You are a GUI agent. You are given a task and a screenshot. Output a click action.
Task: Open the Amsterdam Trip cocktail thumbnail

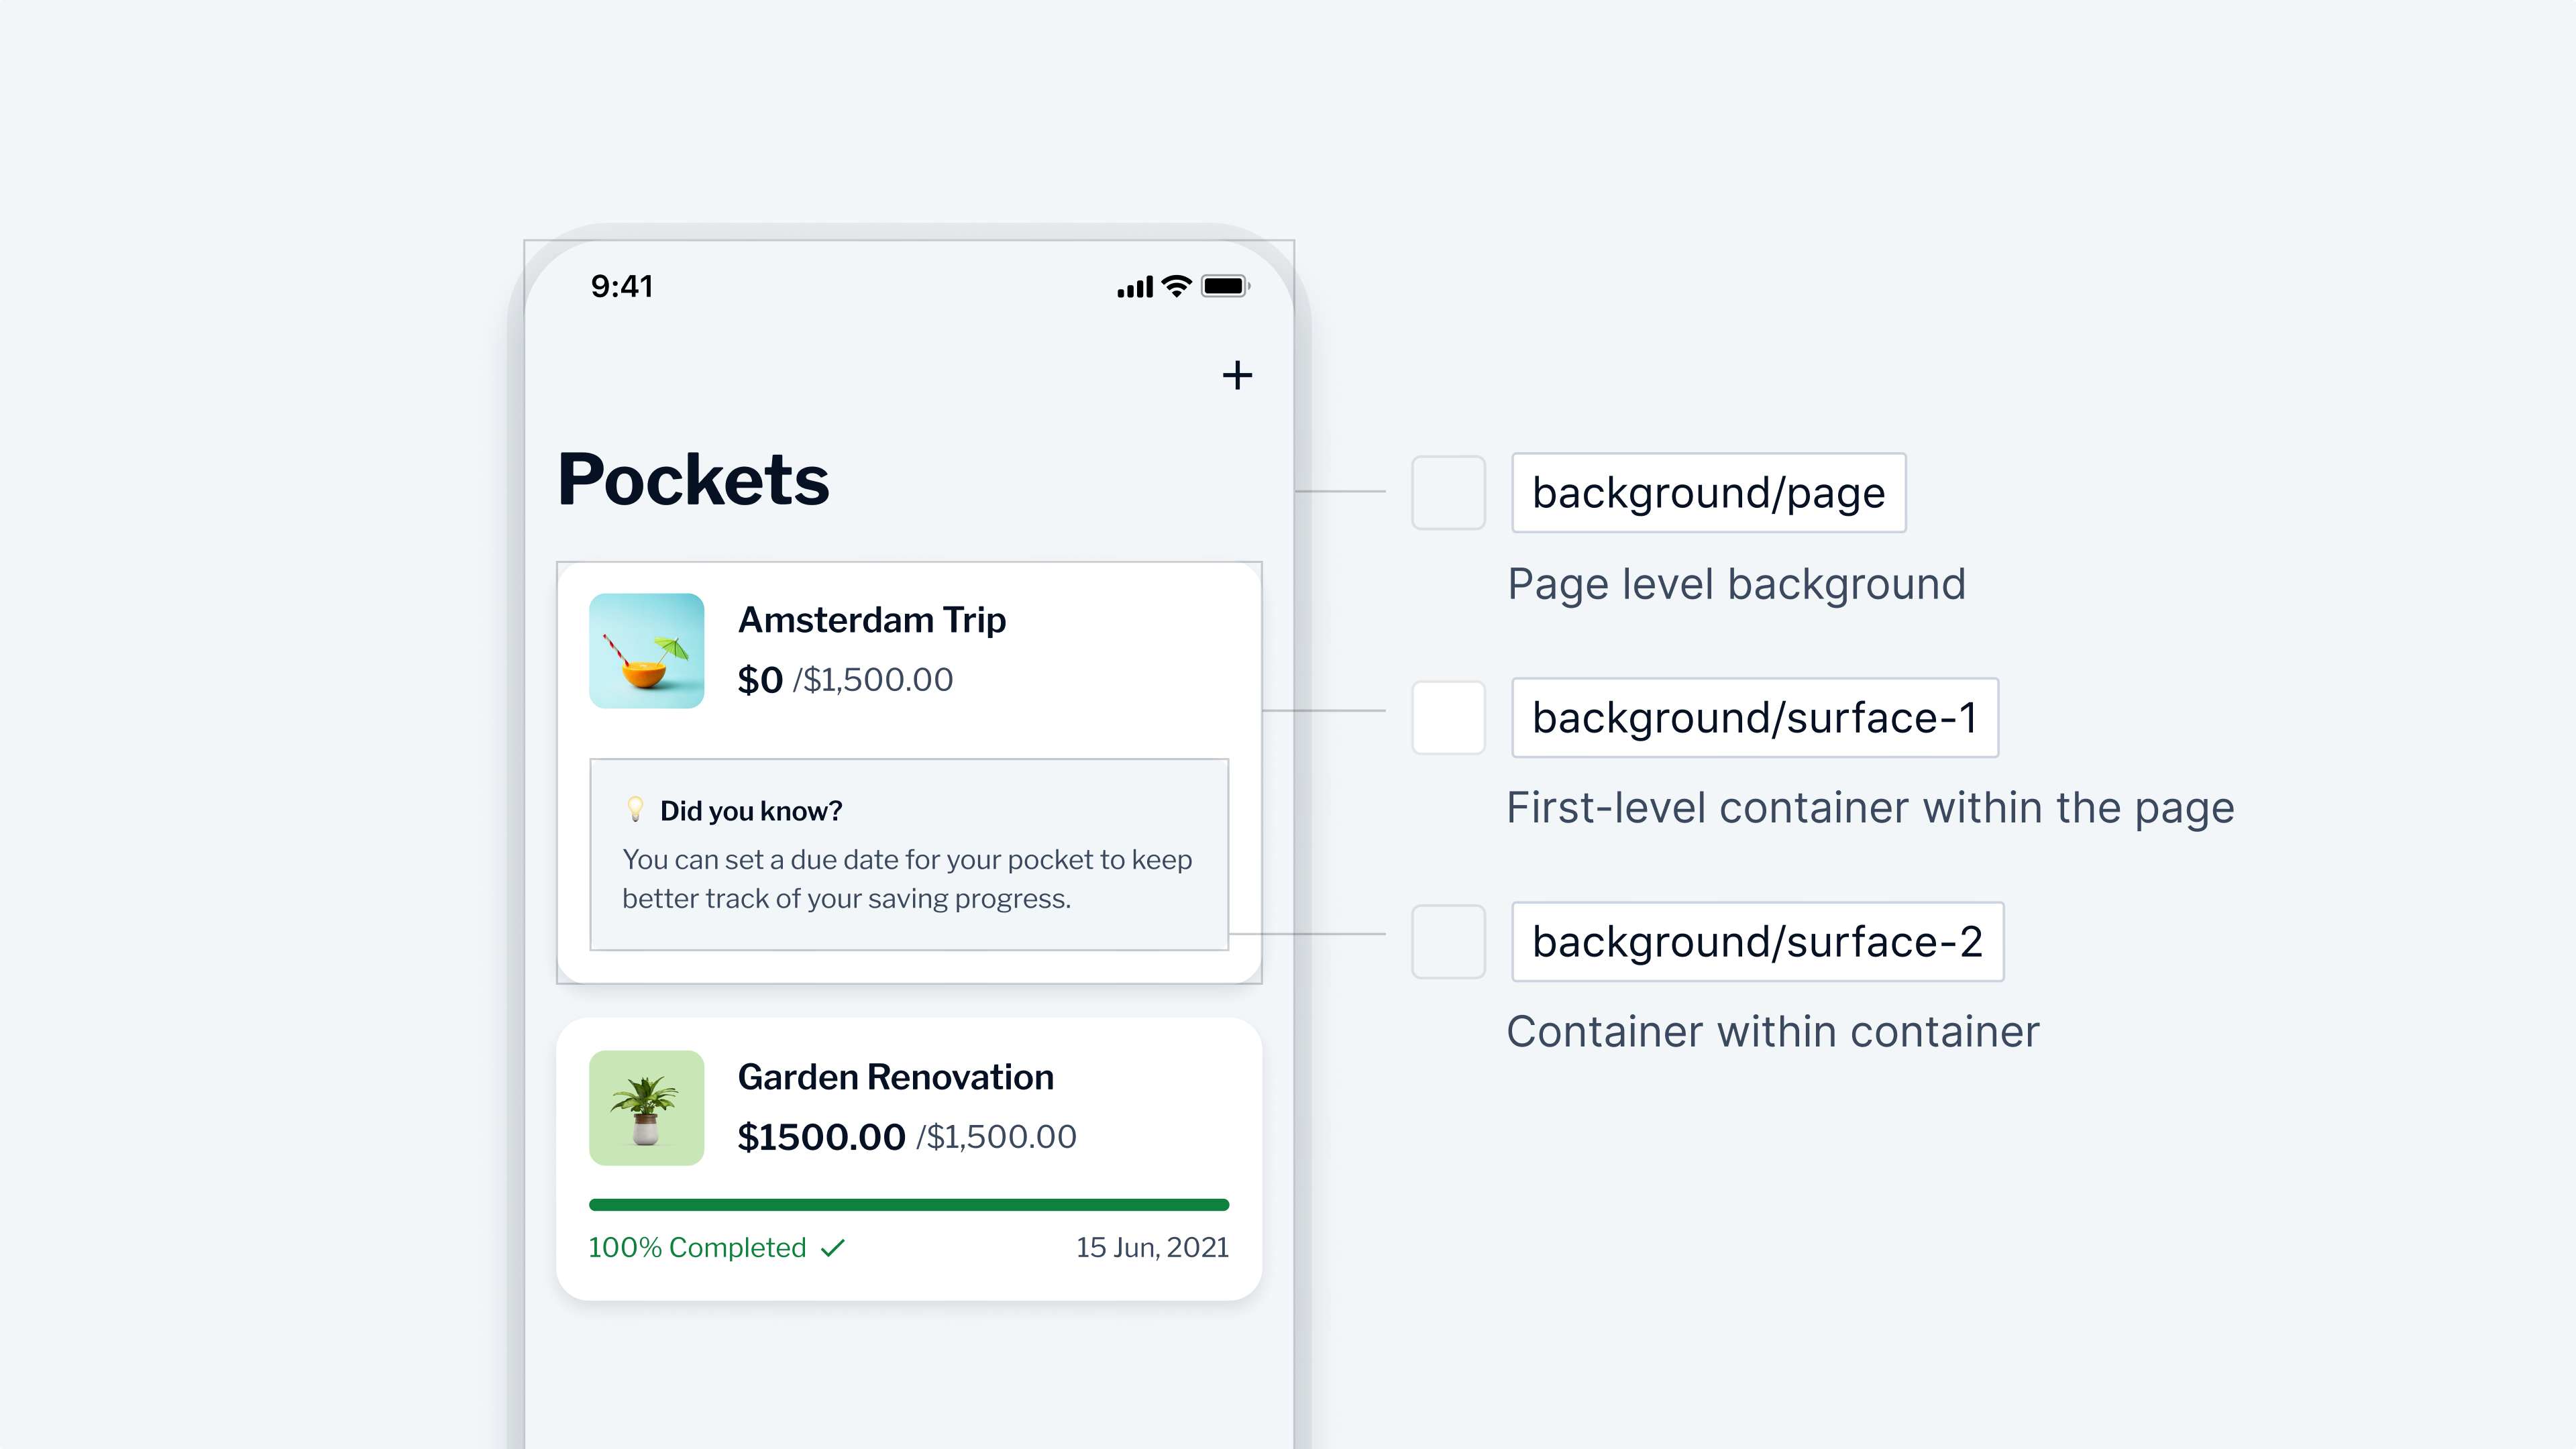646,651
